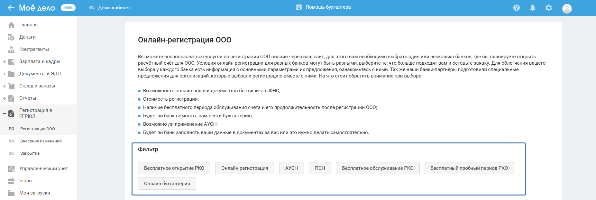The width and height of the screenshot is (596, 200).
Task: Expand the Документы и ЭДО section
Action: 5,74
